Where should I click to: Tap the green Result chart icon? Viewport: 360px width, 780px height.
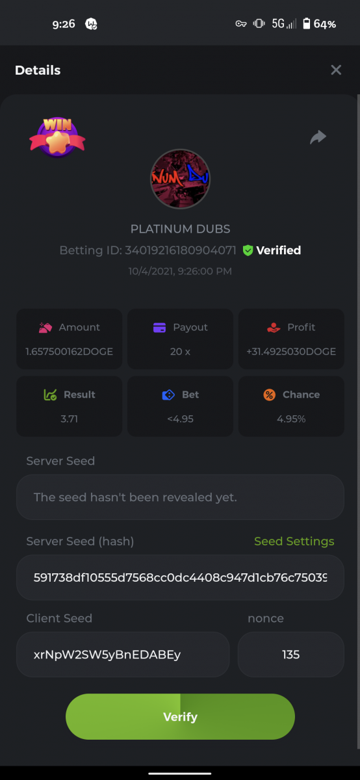coord(50,395)
